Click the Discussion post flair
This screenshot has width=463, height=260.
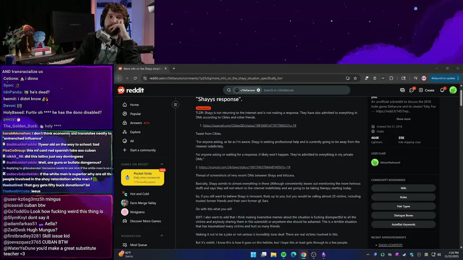click(203, 108)
